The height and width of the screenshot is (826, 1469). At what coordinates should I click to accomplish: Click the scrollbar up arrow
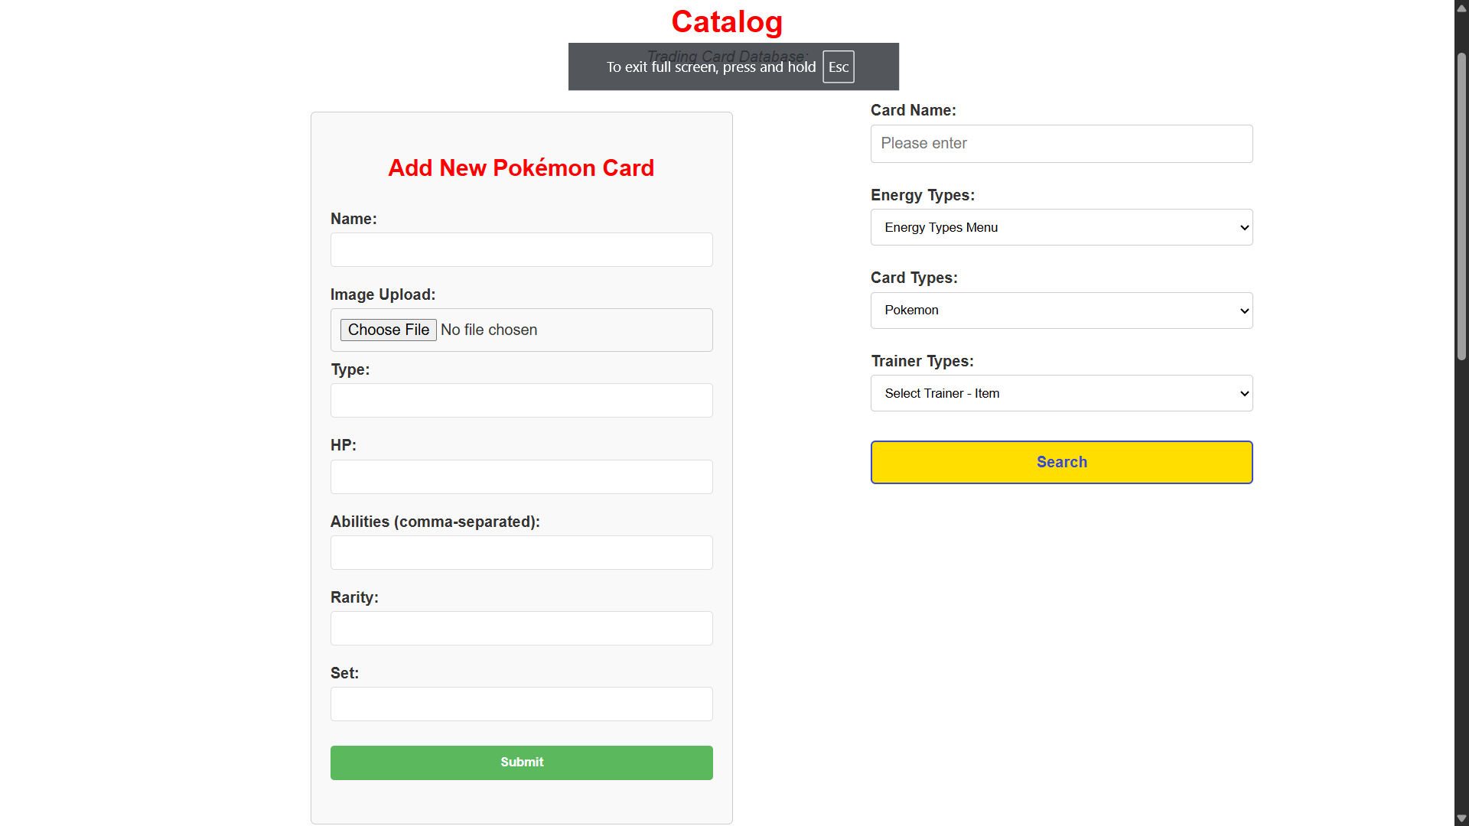click(1461, 8)
